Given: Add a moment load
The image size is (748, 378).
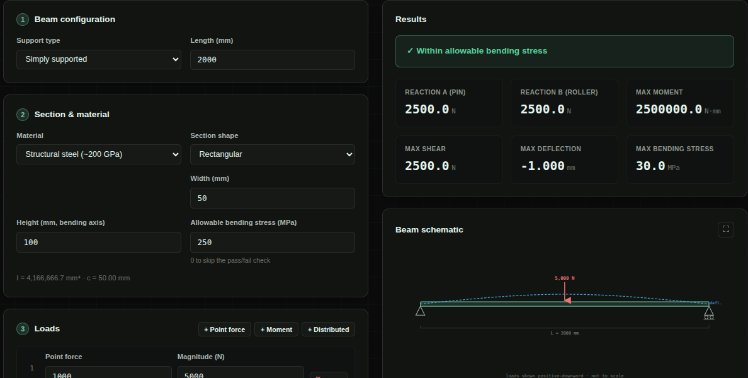Looking at the screenshot, I should click(x=276, y=329).
